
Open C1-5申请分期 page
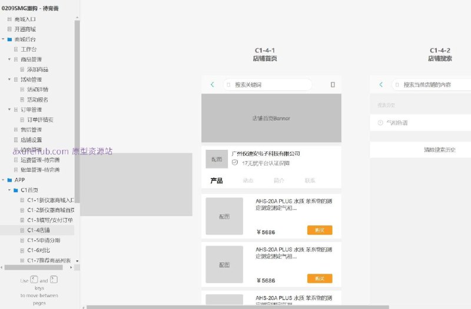coord(44,240)
